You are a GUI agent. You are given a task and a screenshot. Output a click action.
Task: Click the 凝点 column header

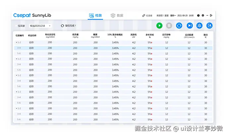click(205, 36)
